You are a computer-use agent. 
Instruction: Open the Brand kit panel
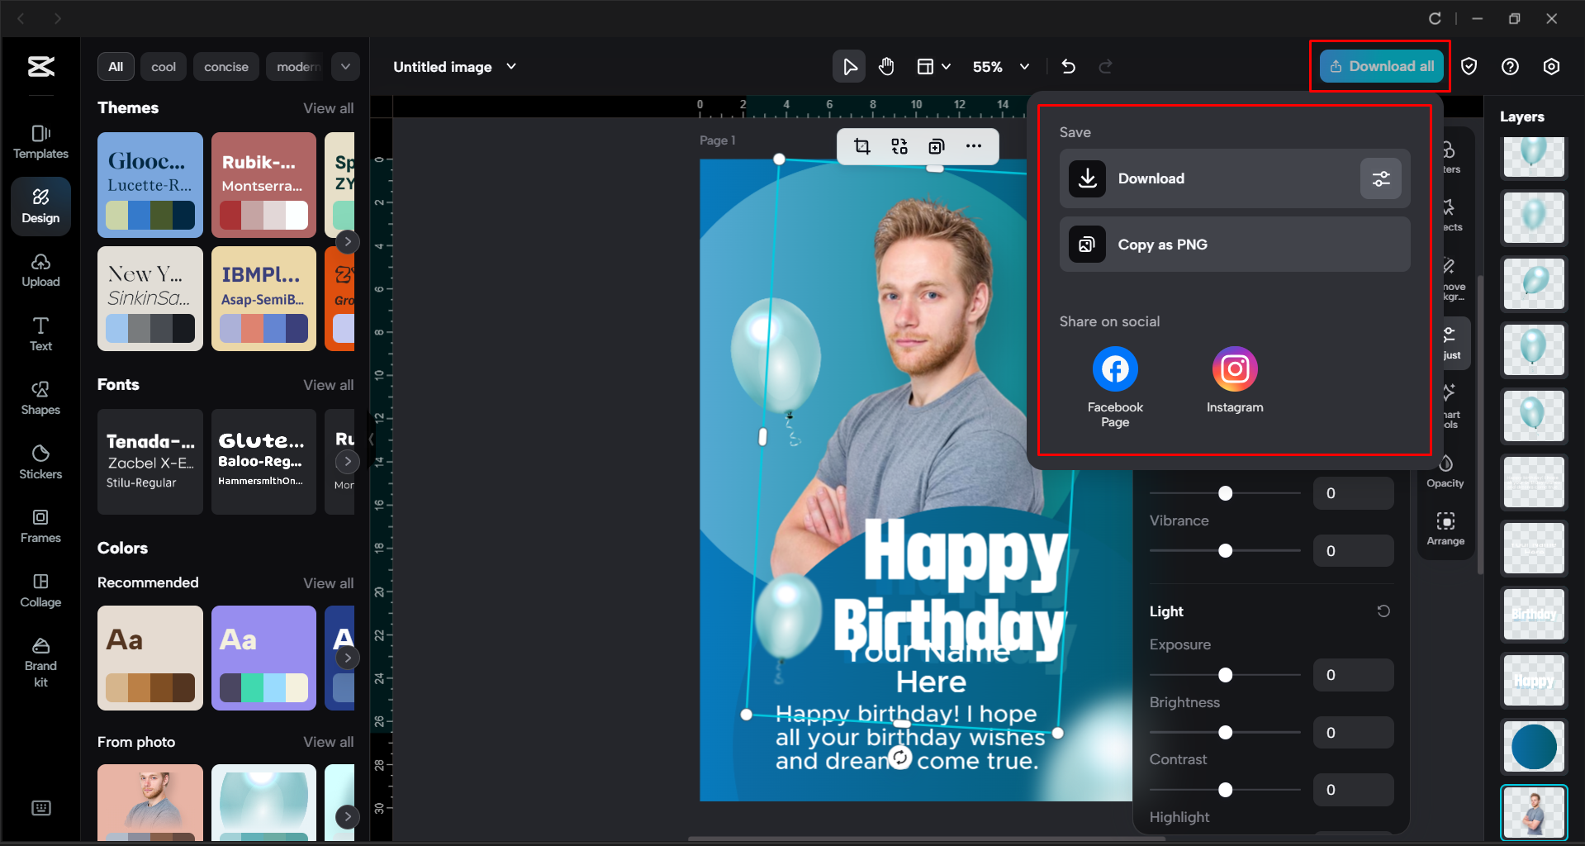click(40, 663)
